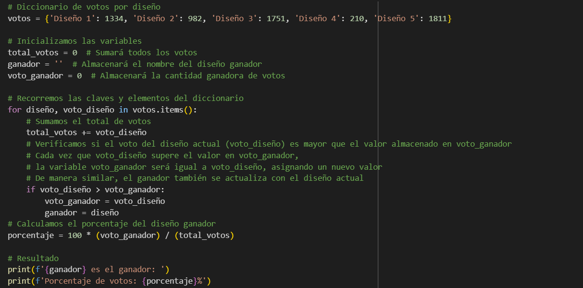The width and height of the screenshot is (583, 288).
Task: Click the comment "# Diccionario de votos por diseño"
Action: 84,7
